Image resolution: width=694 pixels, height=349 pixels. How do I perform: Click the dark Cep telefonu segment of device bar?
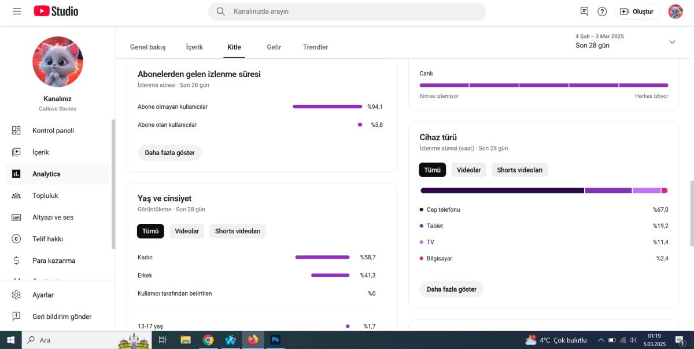(502, 190)
